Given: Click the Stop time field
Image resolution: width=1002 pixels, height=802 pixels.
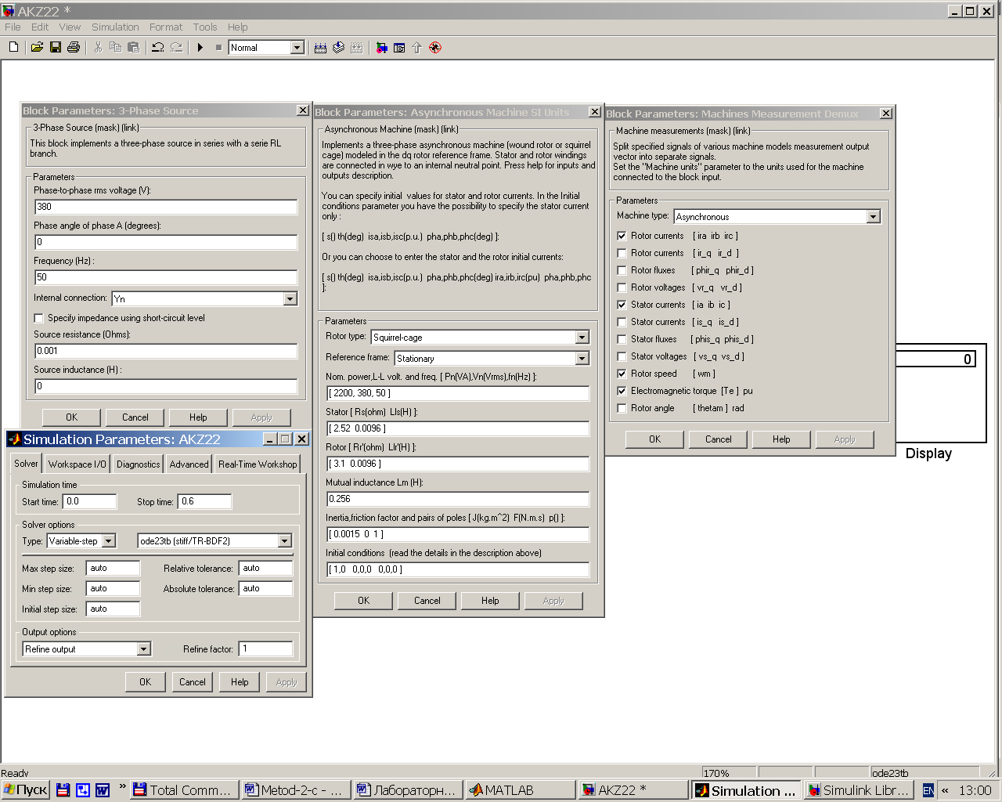Looking at the screenshot, I should 205,501.
